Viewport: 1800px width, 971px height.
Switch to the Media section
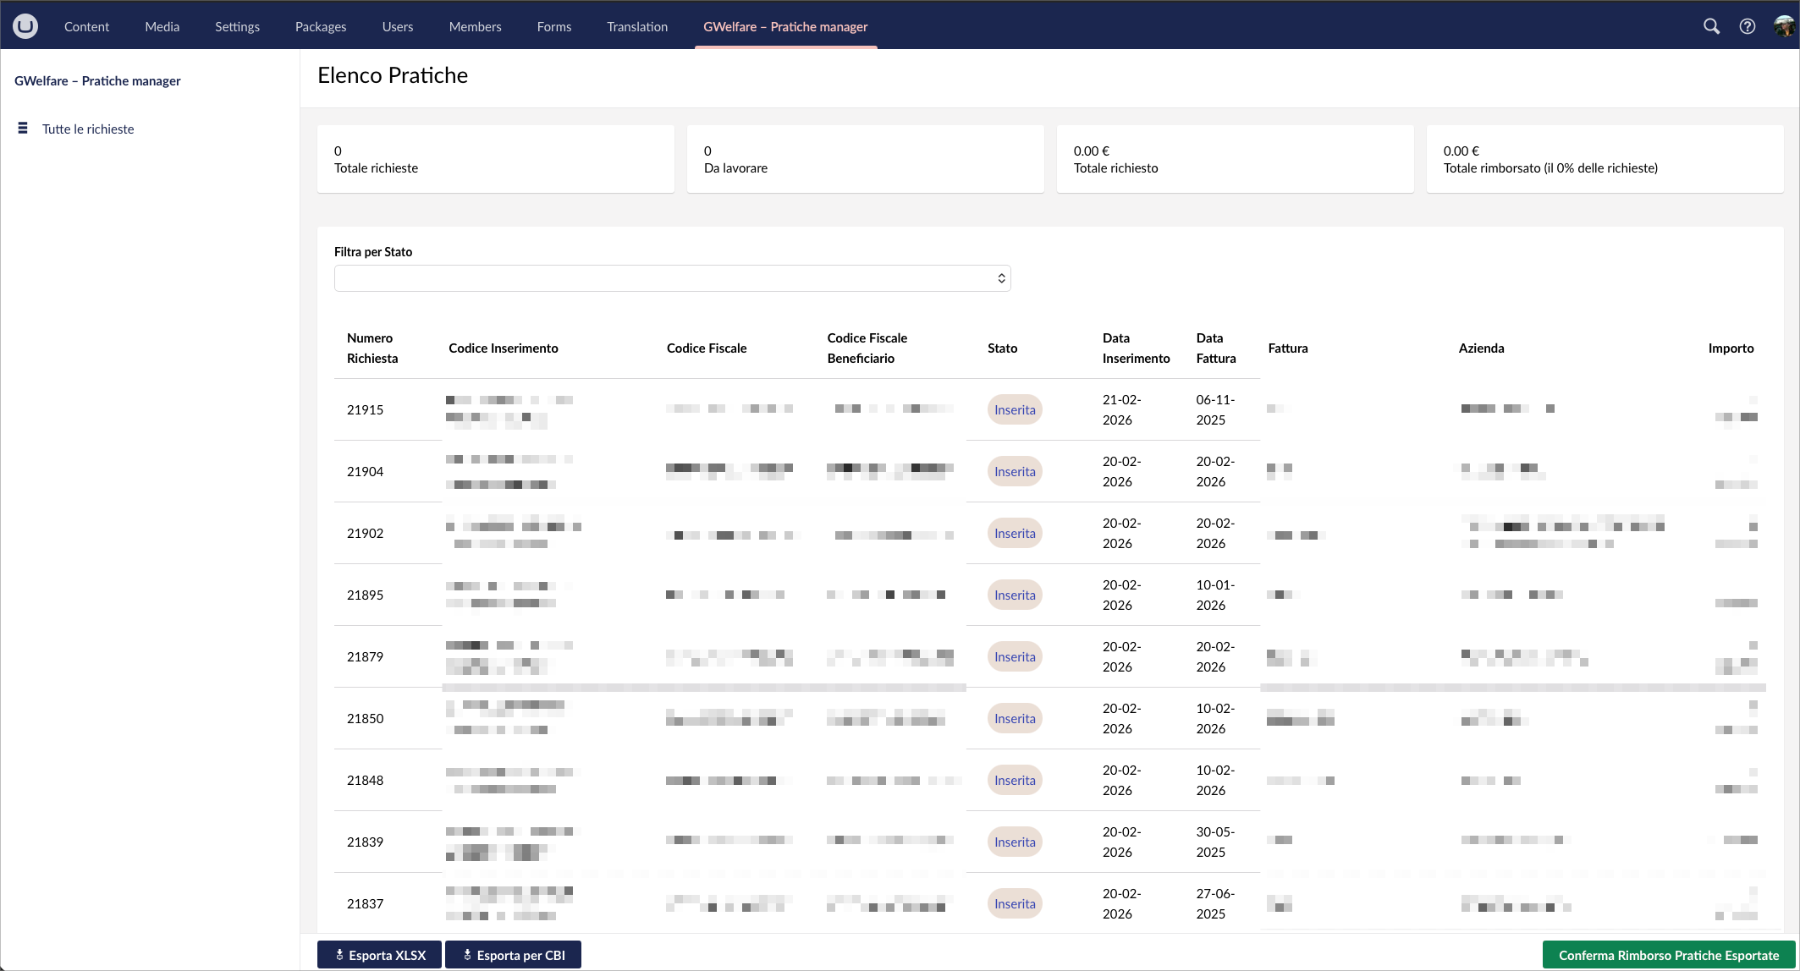[162, 26]
